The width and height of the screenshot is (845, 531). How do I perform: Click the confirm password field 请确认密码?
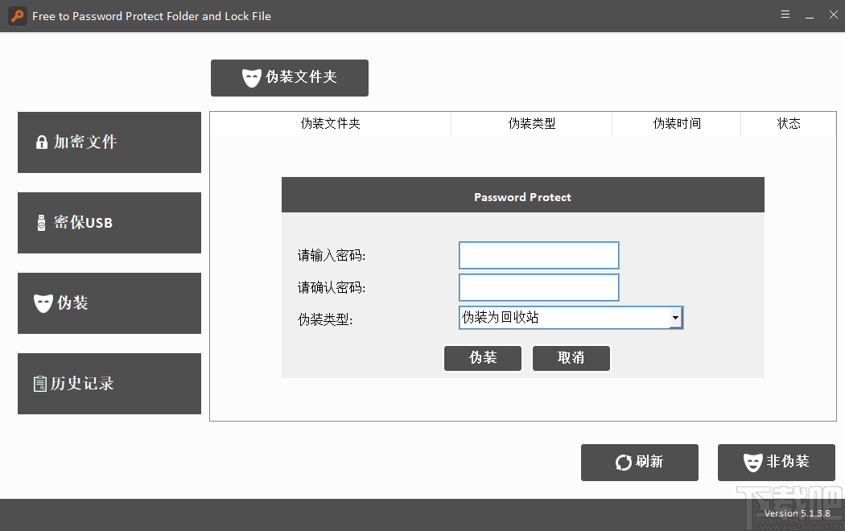pos(538,287)
